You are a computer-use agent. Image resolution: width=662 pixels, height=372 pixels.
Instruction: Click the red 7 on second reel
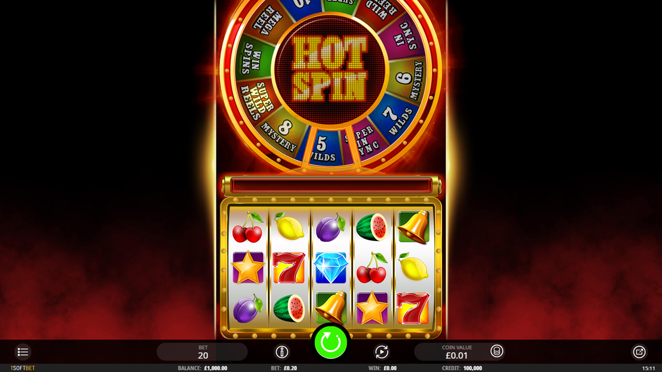tap(289, 268)
